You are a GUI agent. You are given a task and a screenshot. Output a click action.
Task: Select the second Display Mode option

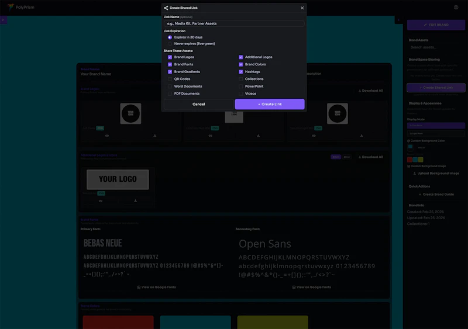tap(436, 133)
